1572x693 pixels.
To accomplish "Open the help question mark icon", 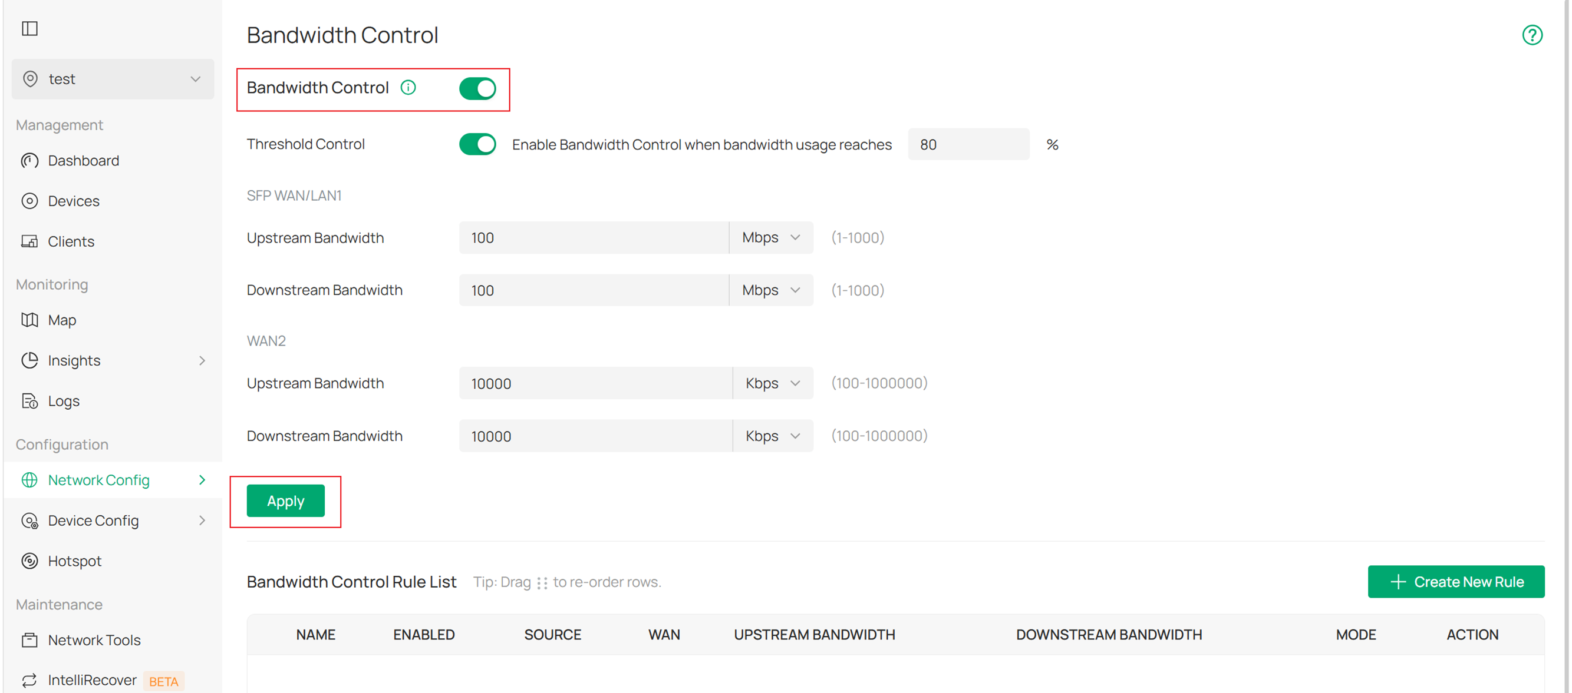I will coord(1532,35).
